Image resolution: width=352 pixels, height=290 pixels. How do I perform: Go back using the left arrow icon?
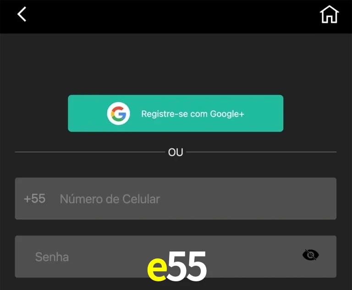22,14
